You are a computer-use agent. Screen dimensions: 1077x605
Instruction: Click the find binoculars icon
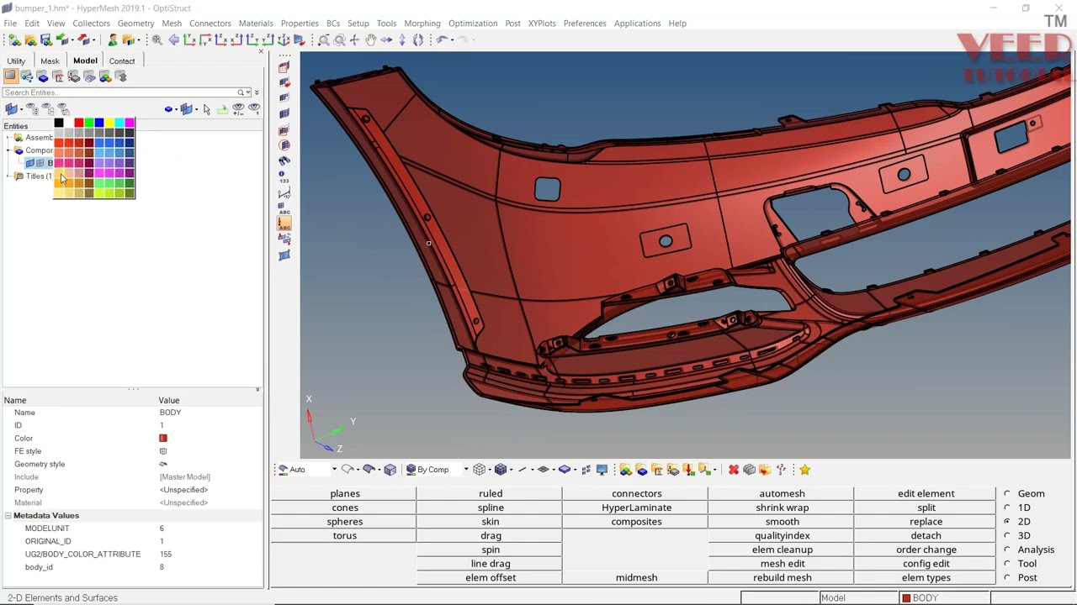coord(284,160)
